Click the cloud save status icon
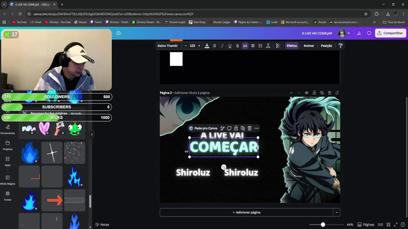Screen dimensions: 408x229 [119, 33]
